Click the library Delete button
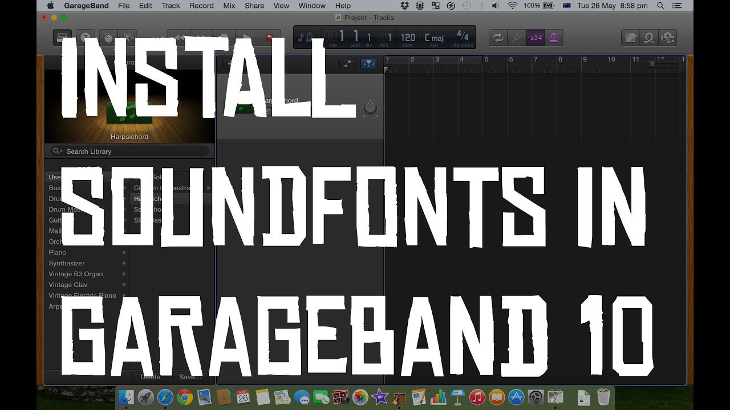The height and width of the screenshot is (410, 730). click(x=151, y=377)
